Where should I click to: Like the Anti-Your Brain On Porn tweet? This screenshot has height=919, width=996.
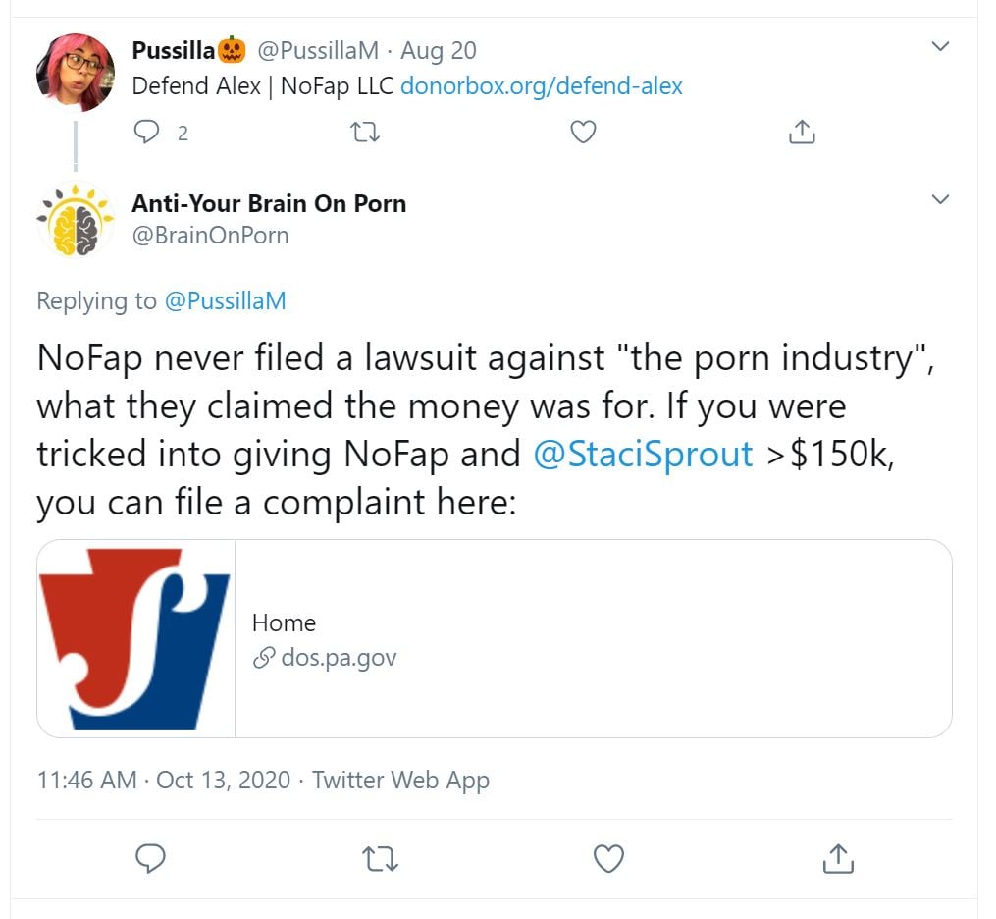(609, 858)
